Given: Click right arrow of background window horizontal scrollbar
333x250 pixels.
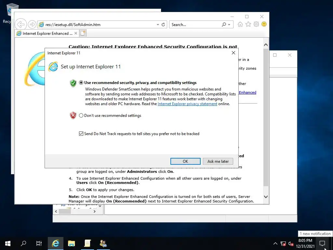Looking at the screenshot, I should pos(95,212).
